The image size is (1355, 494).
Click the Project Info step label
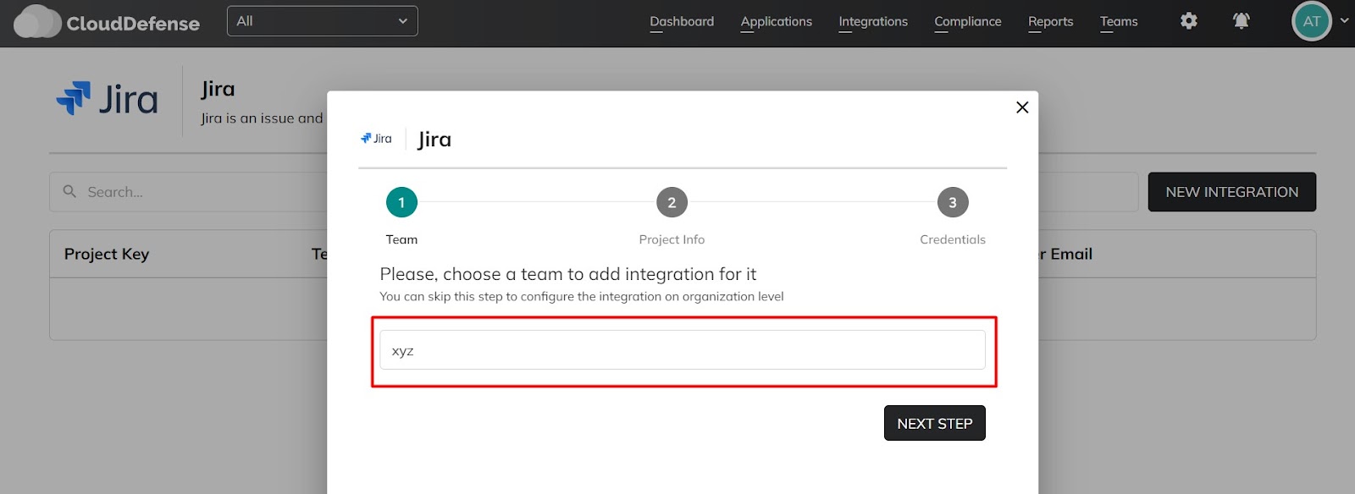click(672, 239)
